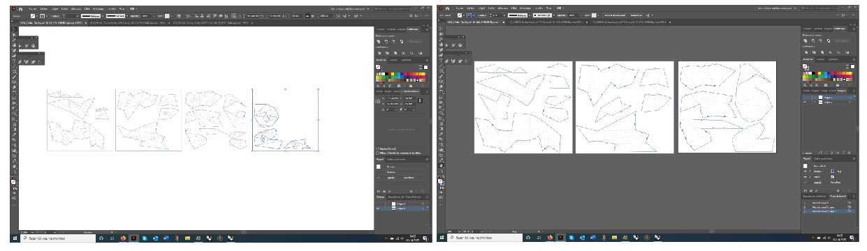This screenshot has width=867, height=251.
Task: Apply Pathfinder Unite in right window panel
Action: (806, 40)
